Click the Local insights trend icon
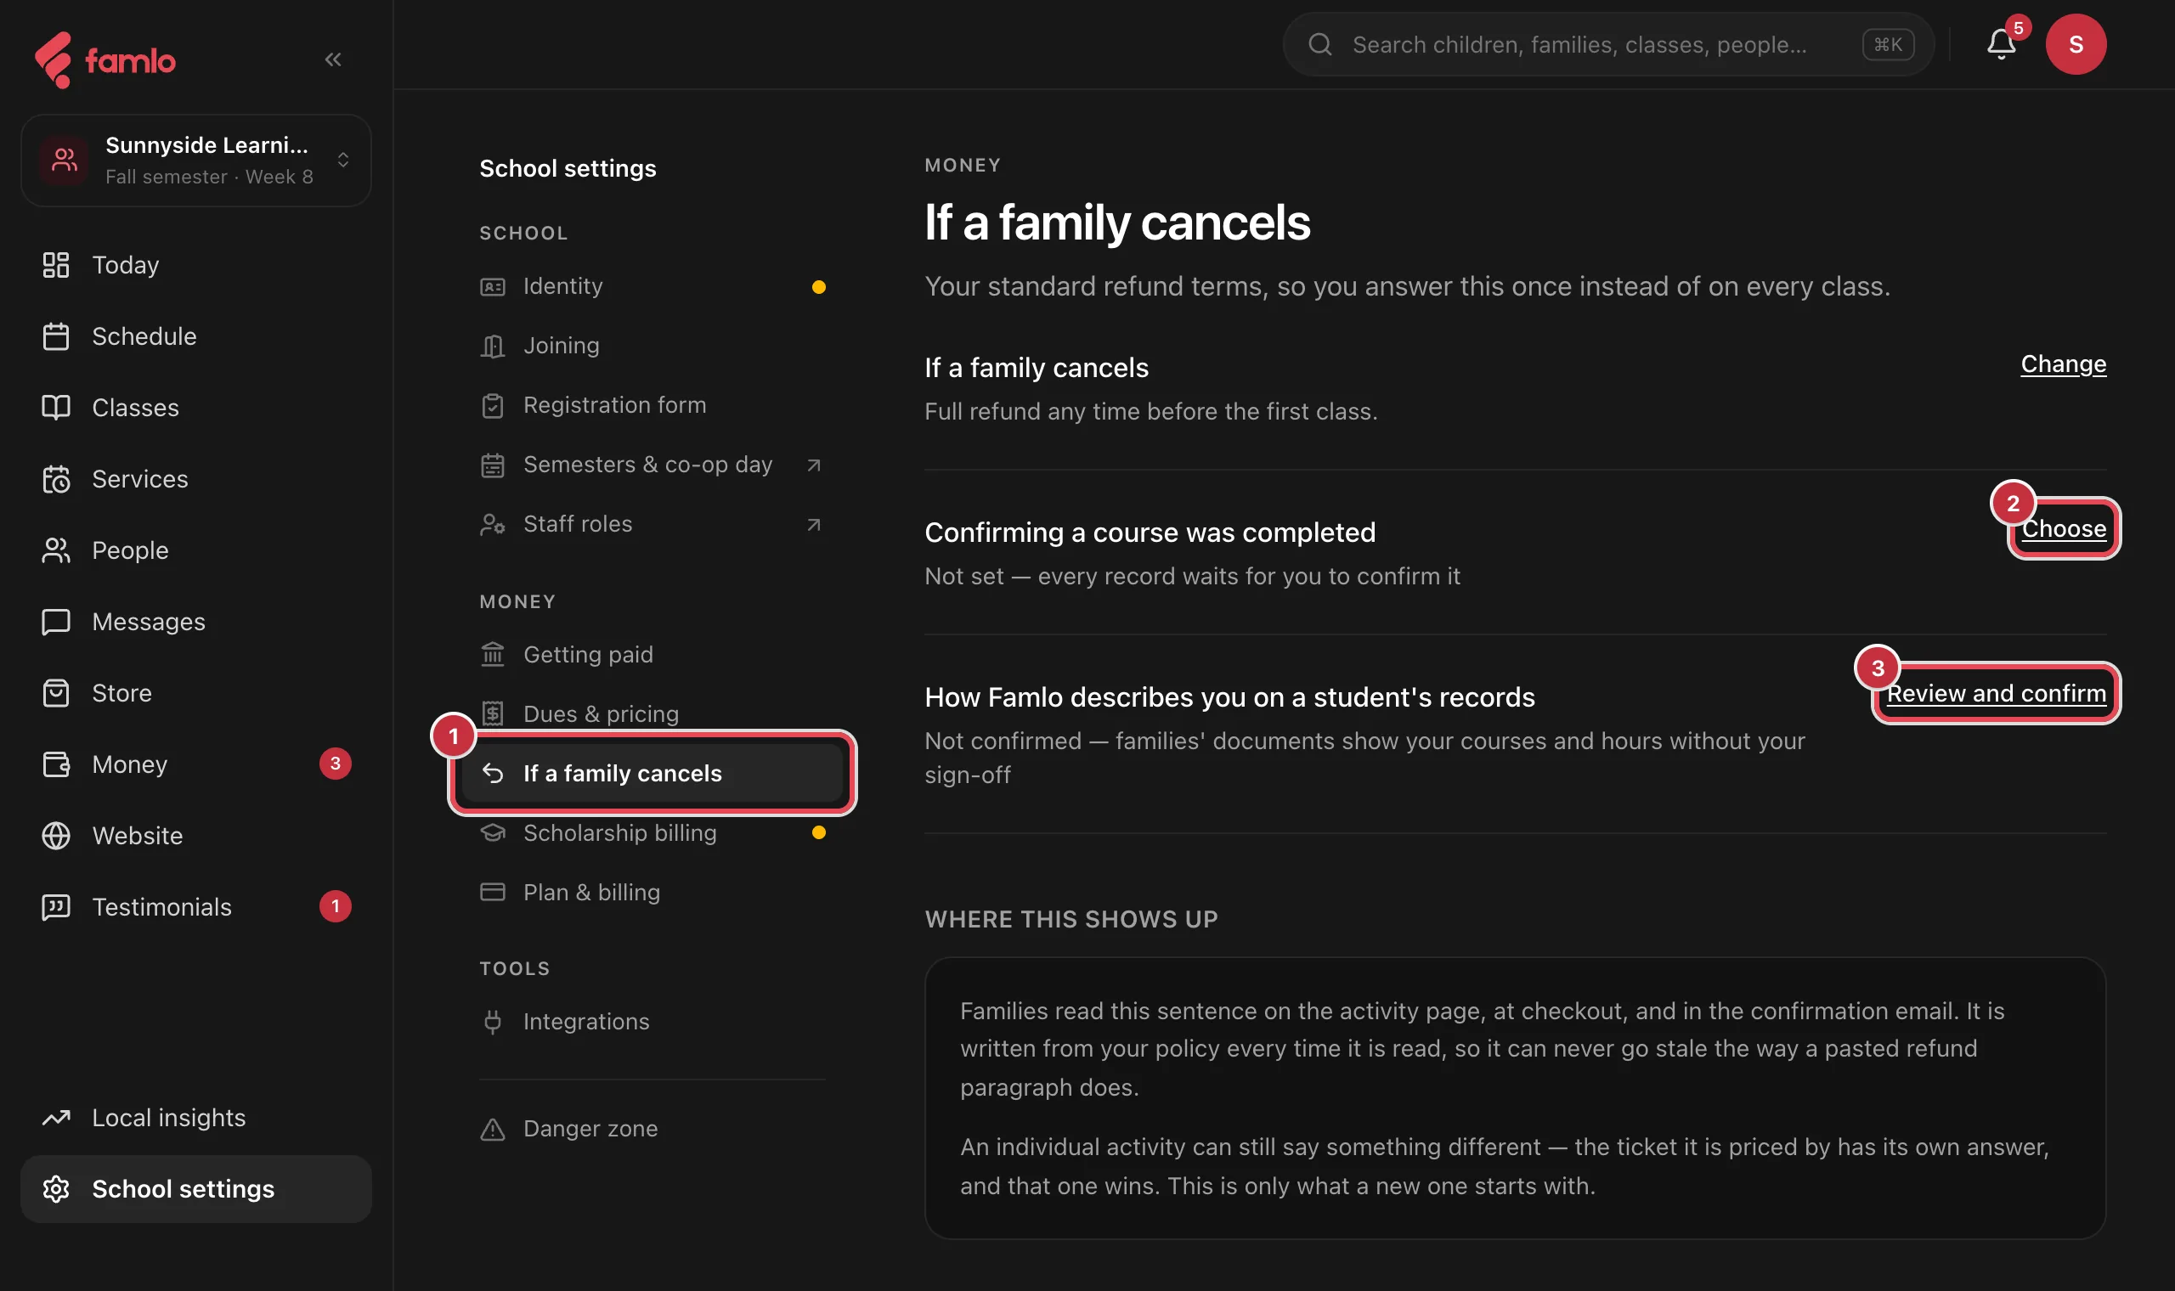Image resolution: width=2175 pixels, height=1291 pixels. coord(56,1117)
